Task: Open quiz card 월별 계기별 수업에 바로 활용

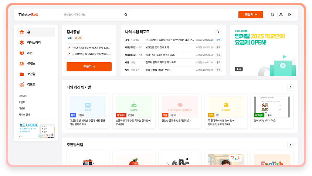Action: click(88, 111)
